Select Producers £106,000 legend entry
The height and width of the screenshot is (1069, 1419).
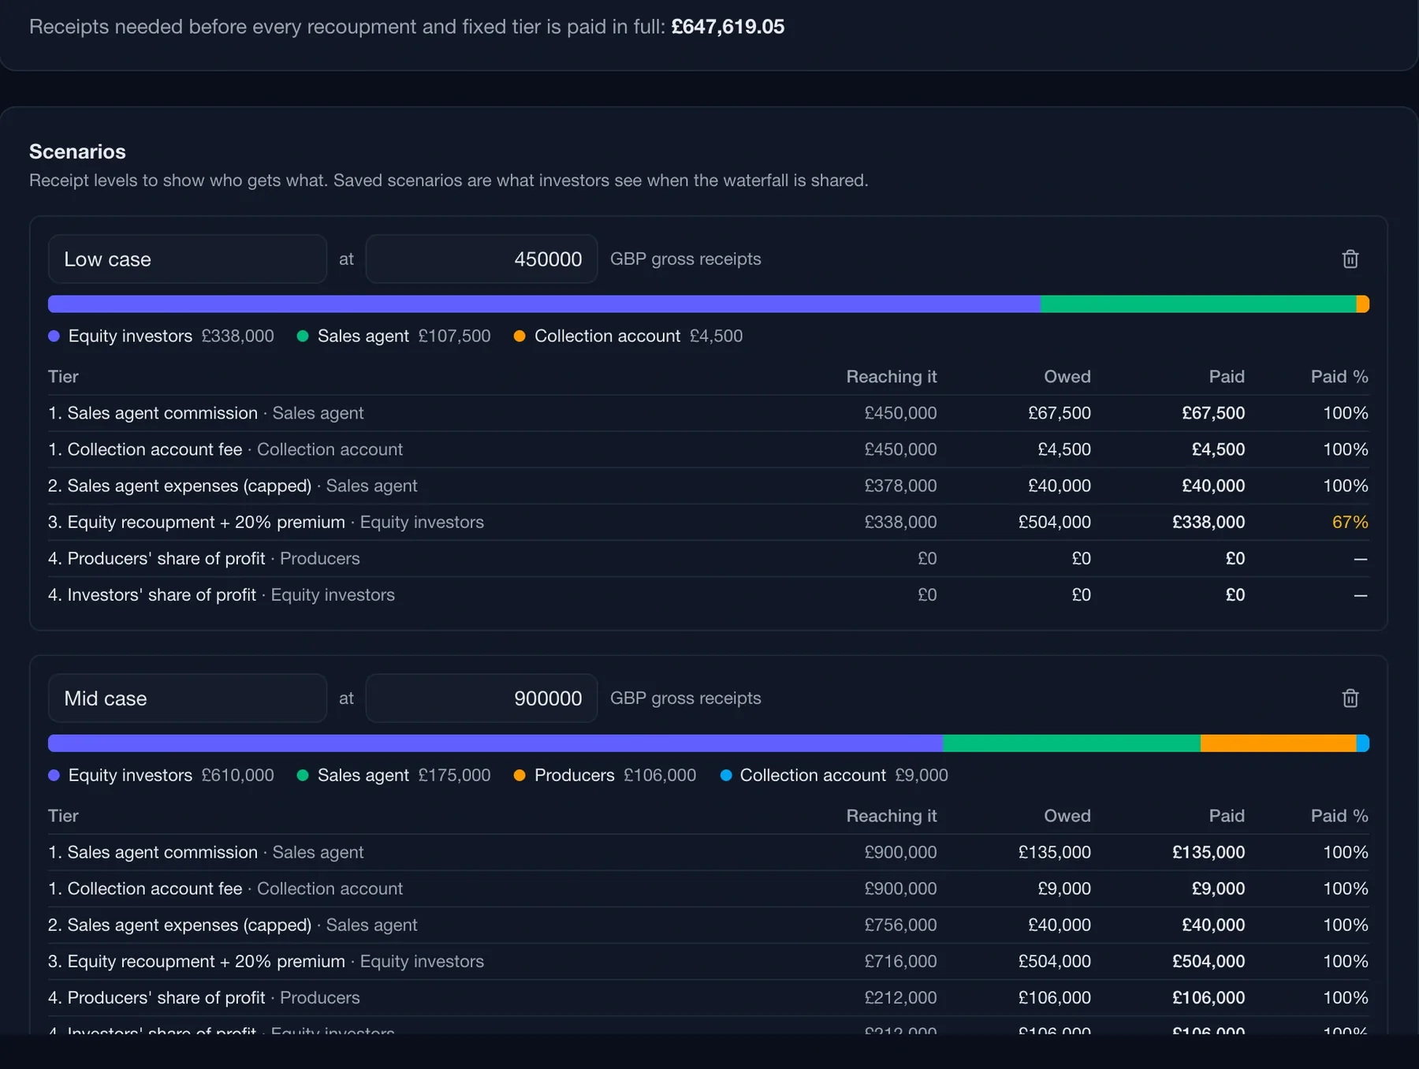[605, 775]
